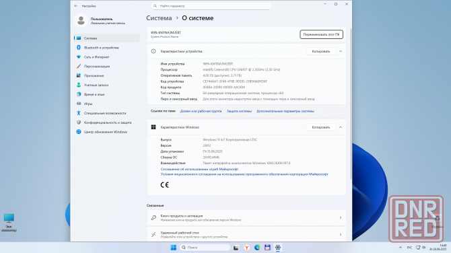451x253 pixels.
Task: Click the user account avatar
Action: pos(81,21)
